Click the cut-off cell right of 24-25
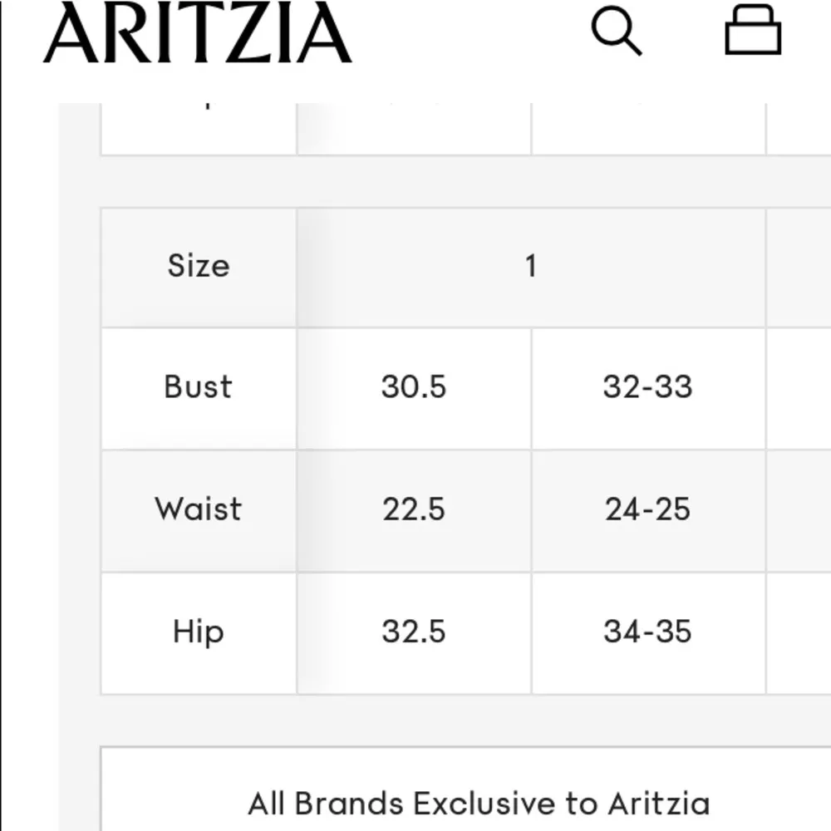831x831 pixels. coord(799,510)
